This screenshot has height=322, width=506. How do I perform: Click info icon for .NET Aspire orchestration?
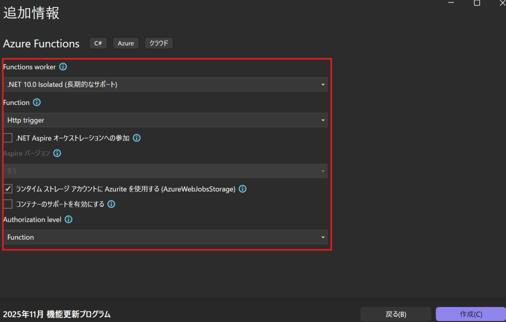coord(137,138)
